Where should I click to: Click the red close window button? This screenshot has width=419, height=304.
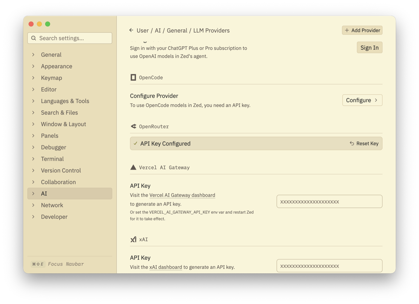pos(31,24)
